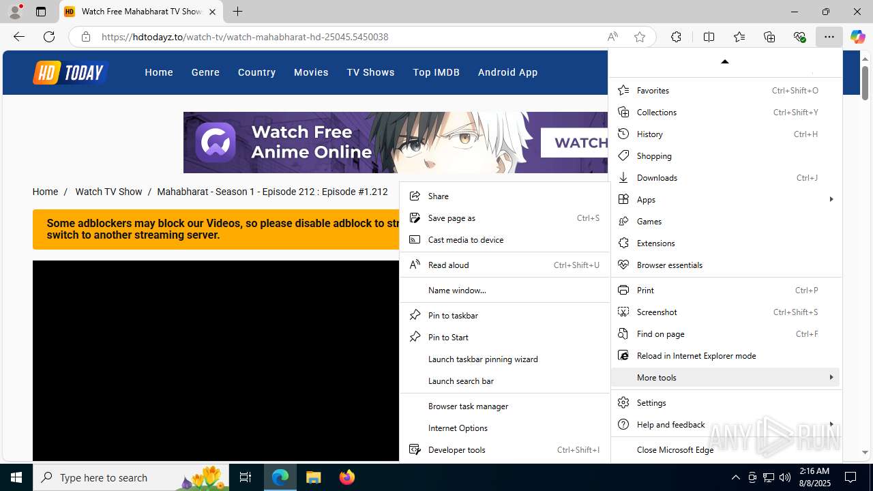Open TV Shows nav link
Screen dimensions: 873x491
(370, 72)
